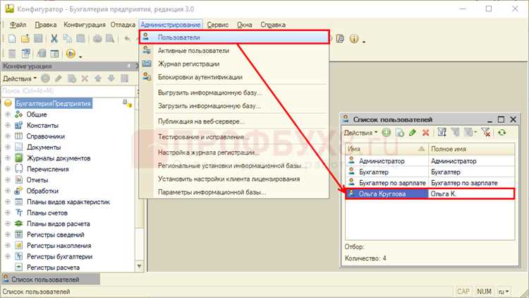Click the start debugging play icon
Viewport: 529px width, 298px height.
(71, 54)
